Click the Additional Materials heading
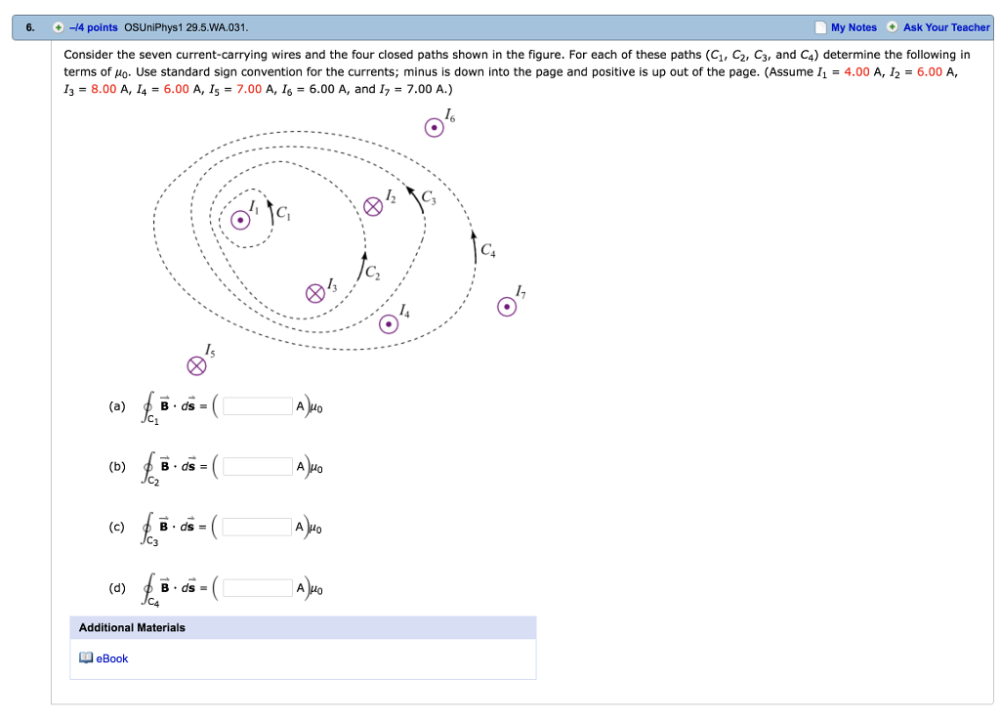This screenshot has width=1000, height=722. tap(132, 627)
